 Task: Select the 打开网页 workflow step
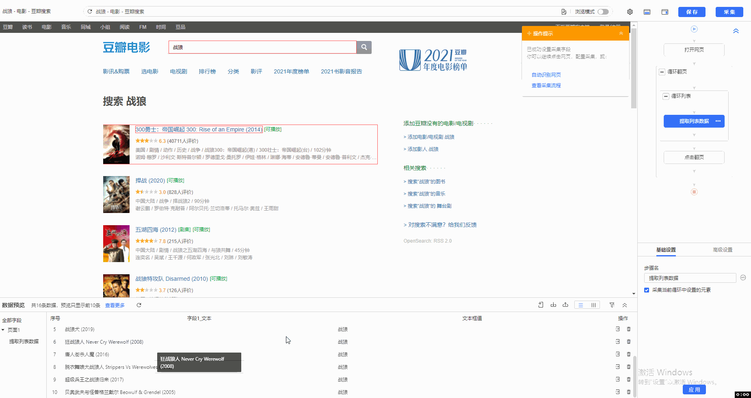point(694,49)
